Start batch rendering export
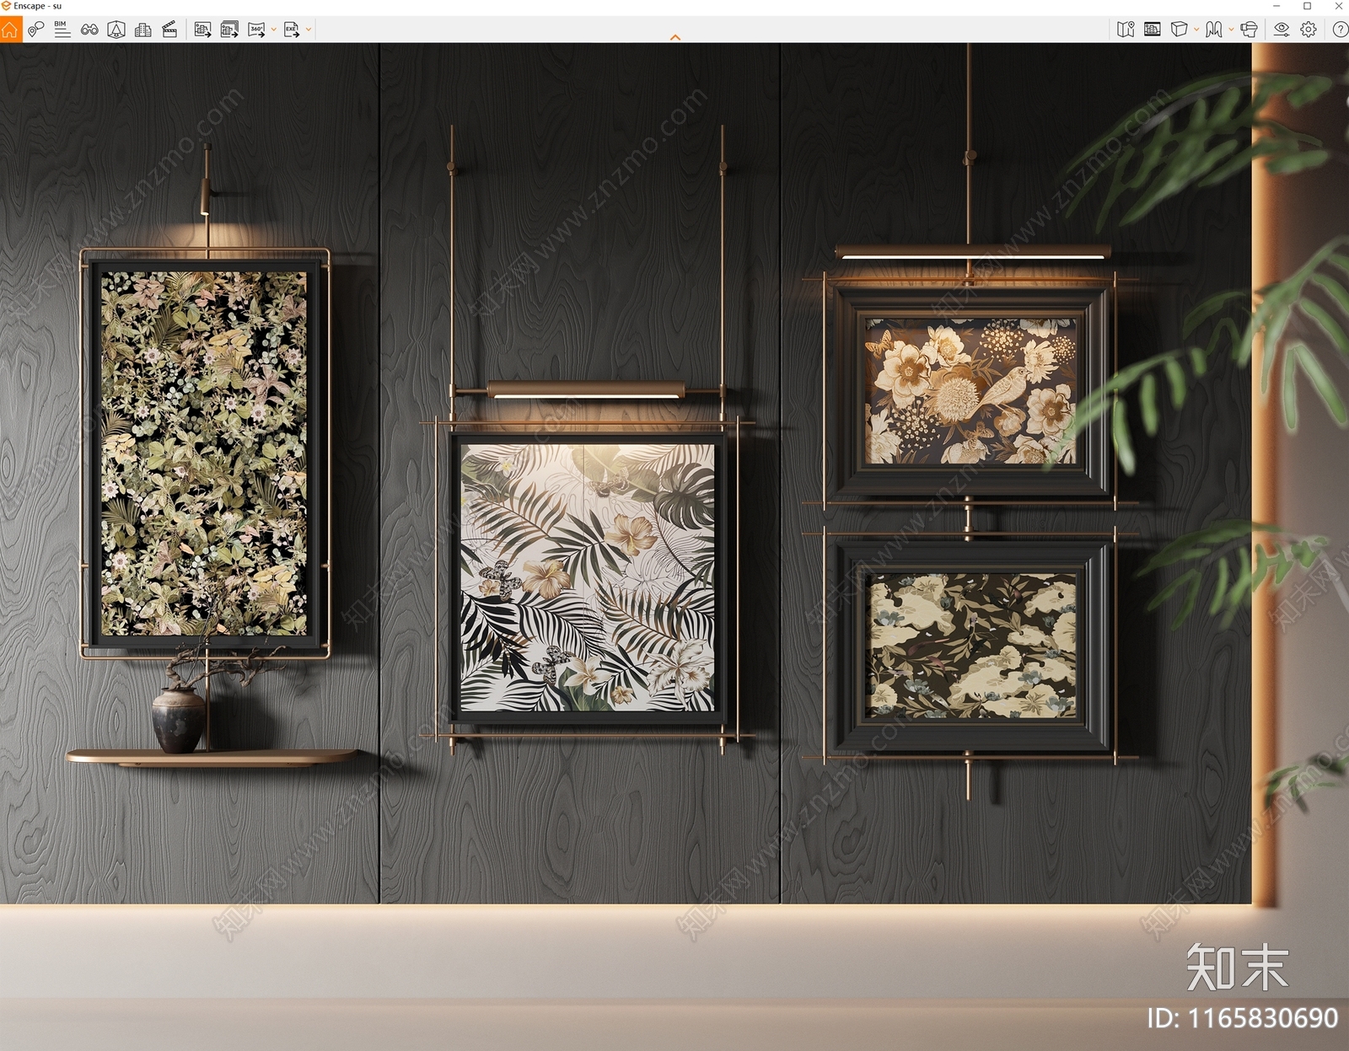 tap(229, 29)
